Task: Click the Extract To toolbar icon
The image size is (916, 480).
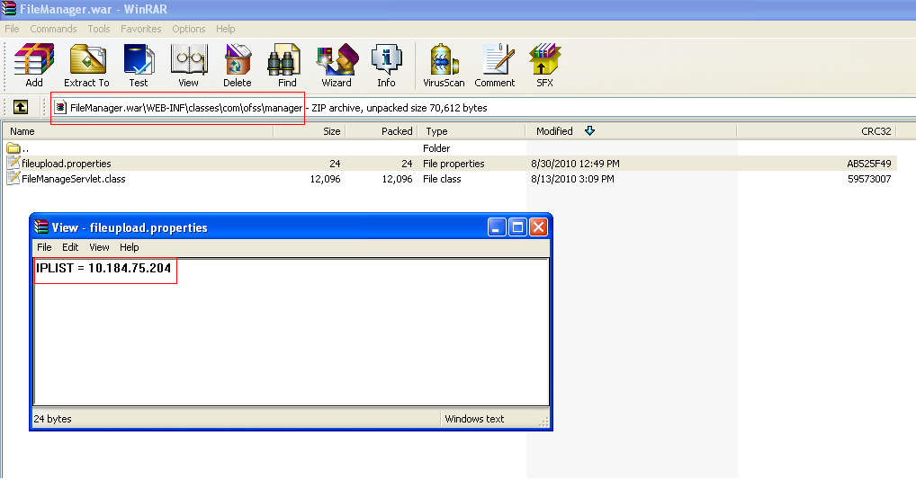Action: 87,59
